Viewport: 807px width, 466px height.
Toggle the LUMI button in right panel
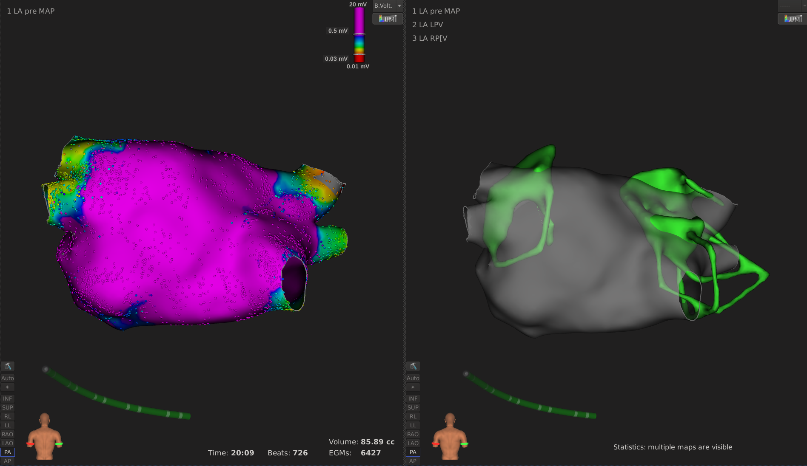click(793, 19)
